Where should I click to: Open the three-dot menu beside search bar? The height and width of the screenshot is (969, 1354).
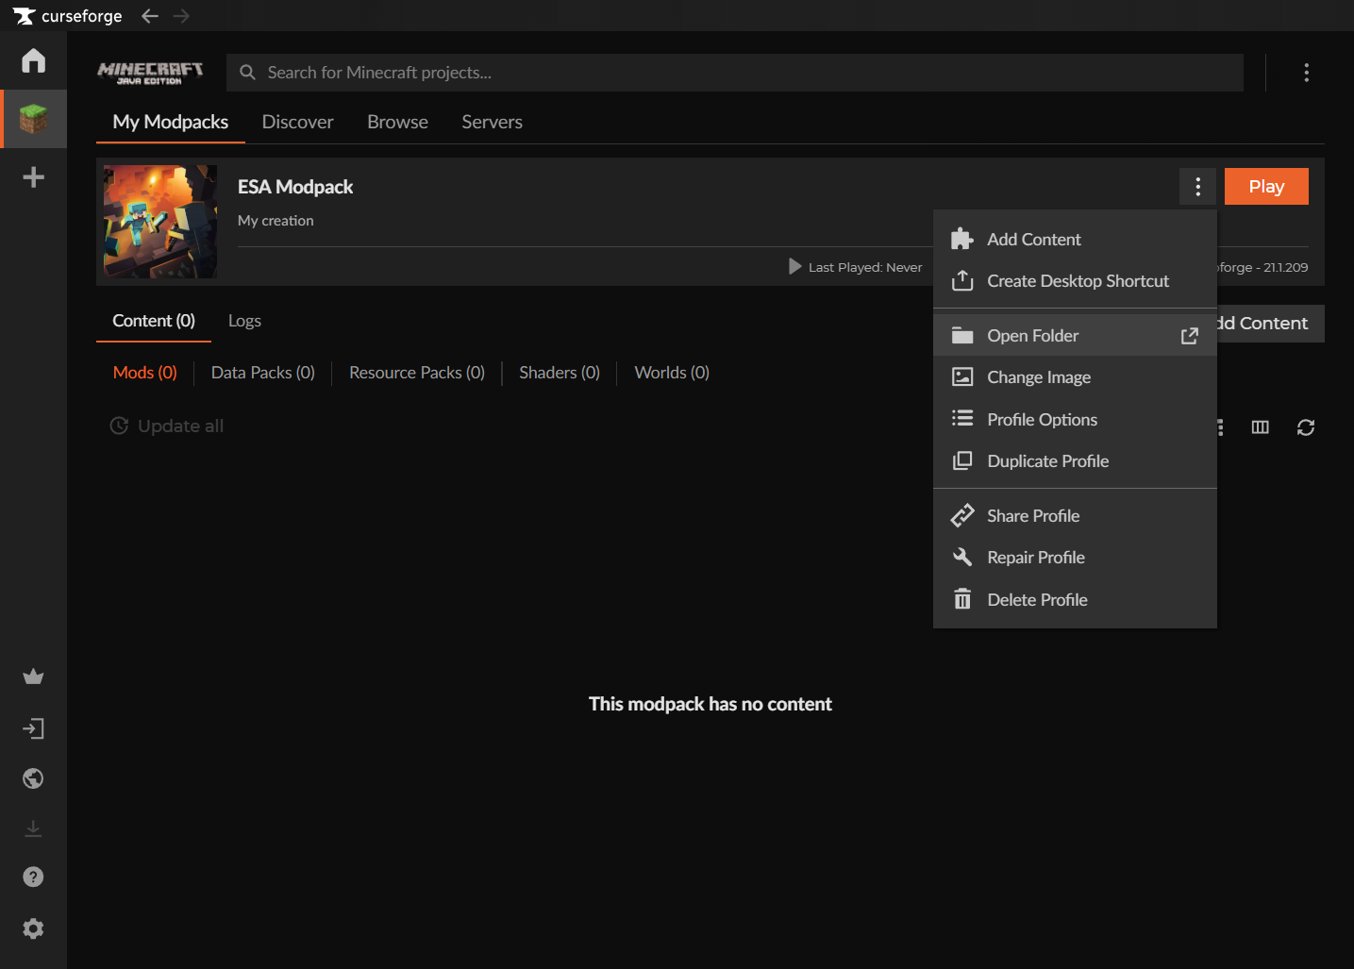point(1306,73)
